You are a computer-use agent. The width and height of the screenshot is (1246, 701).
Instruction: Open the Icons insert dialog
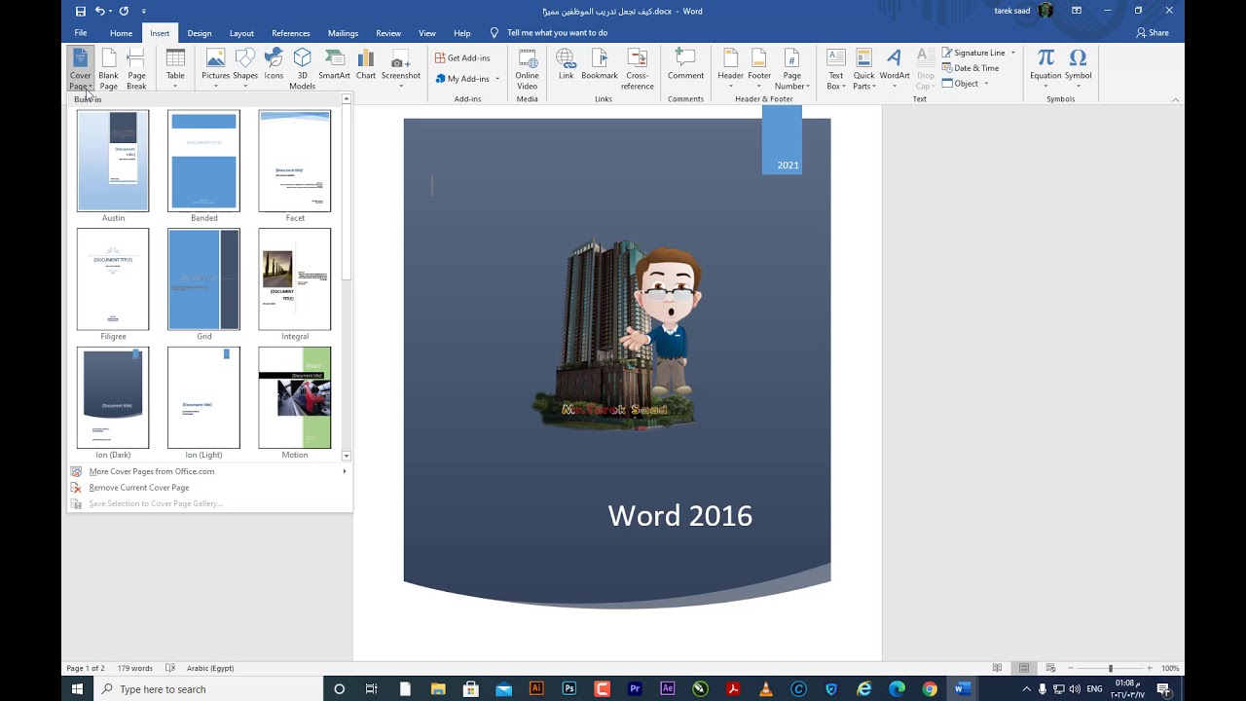click(x=274, y=64)
